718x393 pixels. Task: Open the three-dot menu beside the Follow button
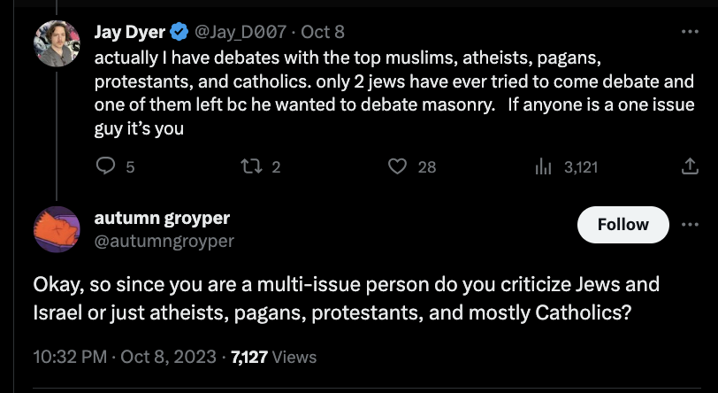point(690,225)
